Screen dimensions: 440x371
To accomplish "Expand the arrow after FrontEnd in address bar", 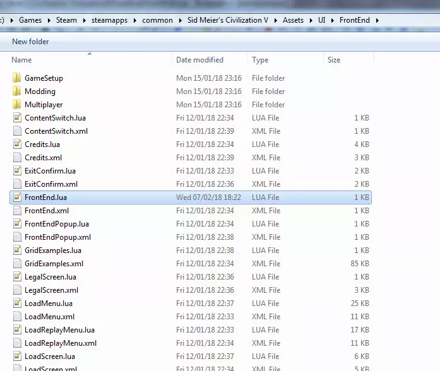I will point(377,20).
